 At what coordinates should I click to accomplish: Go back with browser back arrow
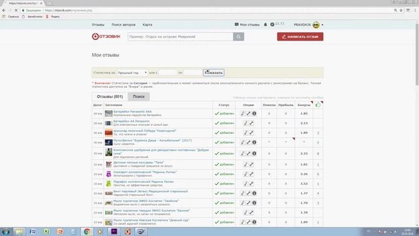(x=4, y=10)
